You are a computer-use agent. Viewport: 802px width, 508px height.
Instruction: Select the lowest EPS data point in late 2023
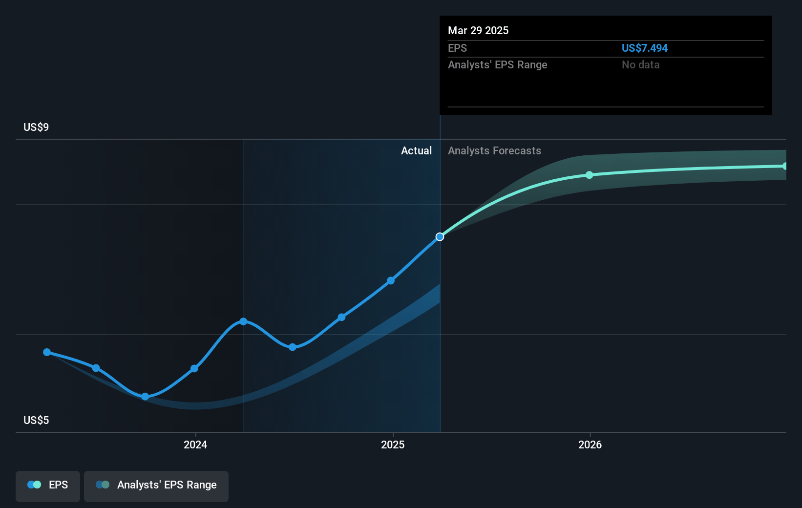click(x=145, y=397)
